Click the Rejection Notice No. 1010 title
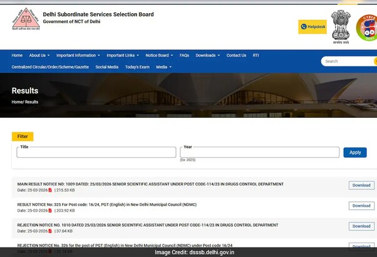377x257 pixels. point(148,225)
